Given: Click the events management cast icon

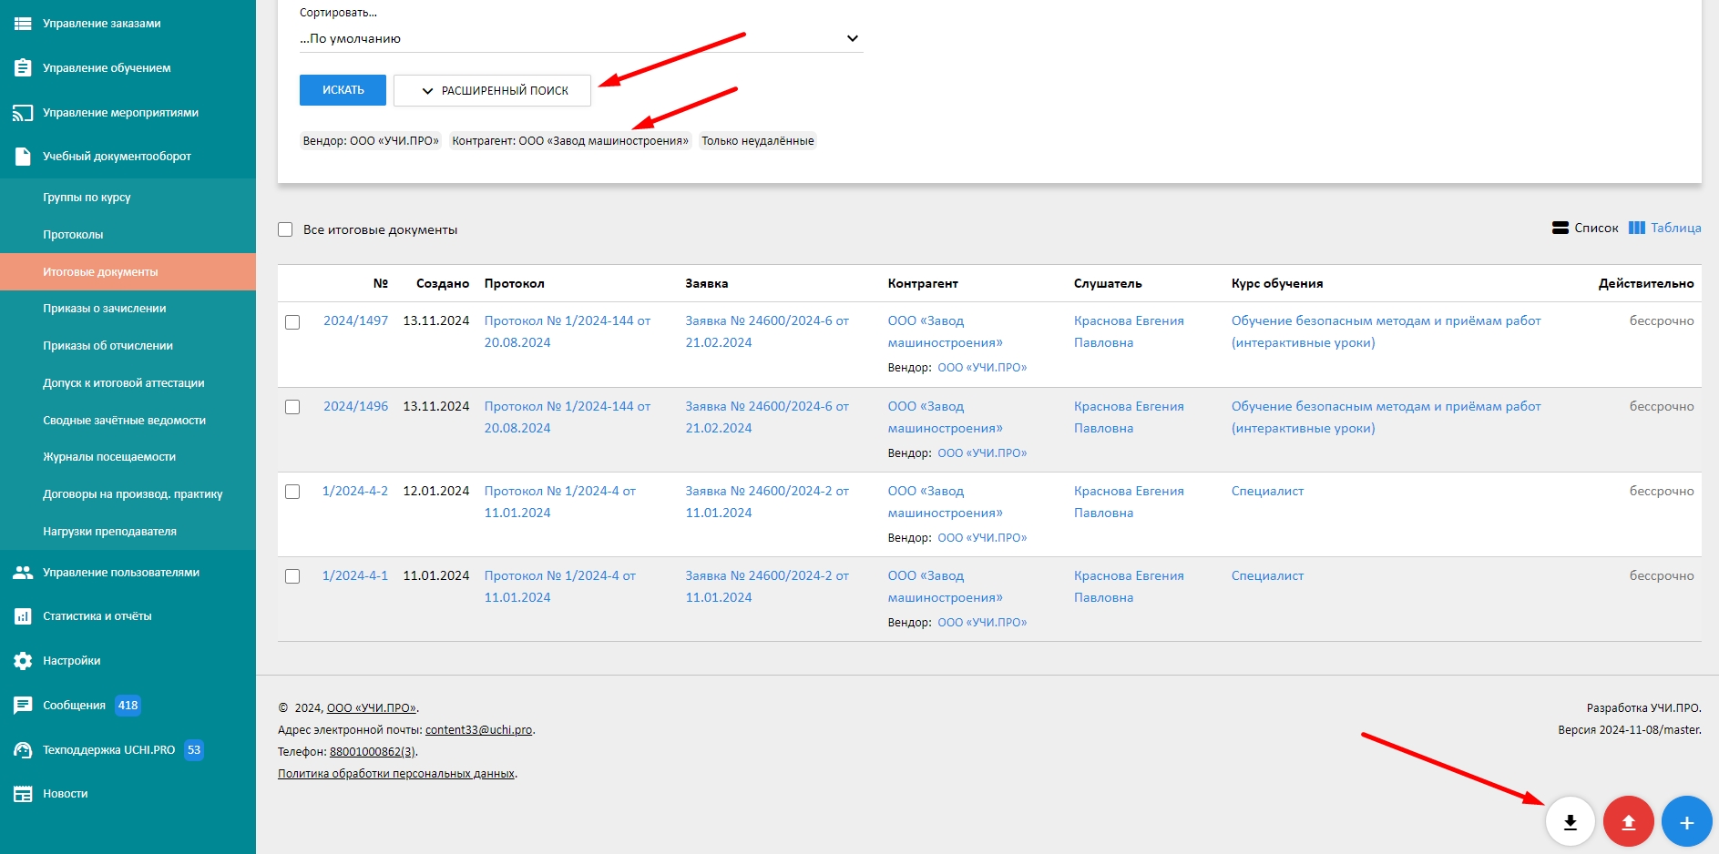Looking at the screenshot, I should (x=23, y=113).
